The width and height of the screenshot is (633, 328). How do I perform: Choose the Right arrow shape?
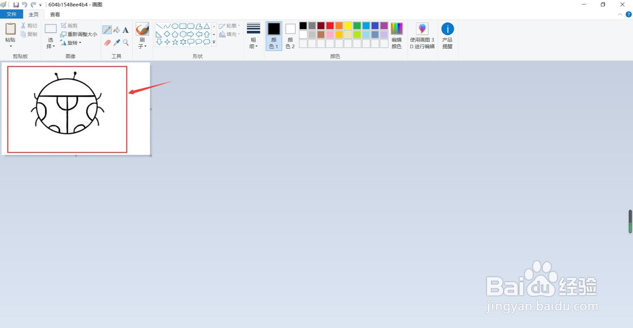point(191,34)
